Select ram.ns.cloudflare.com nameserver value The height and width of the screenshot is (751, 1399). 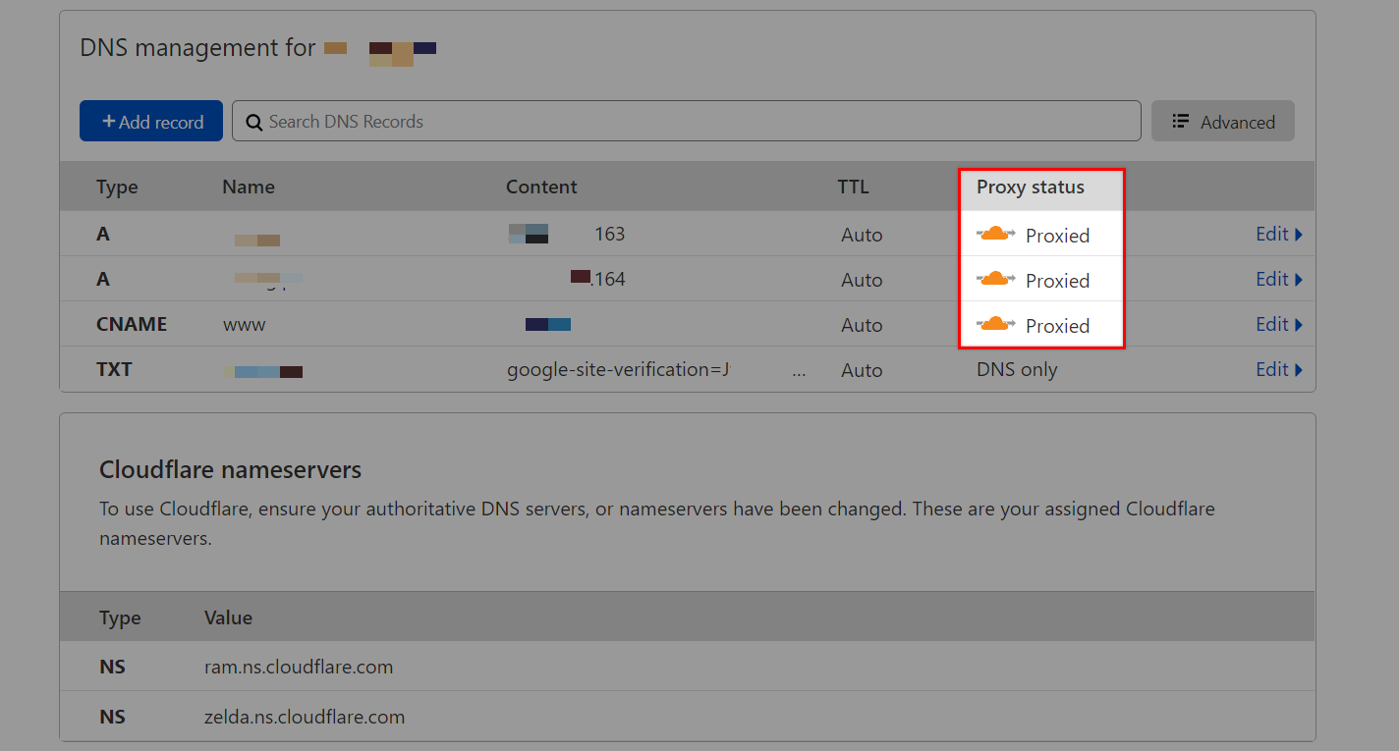click(x=299, y=667)
